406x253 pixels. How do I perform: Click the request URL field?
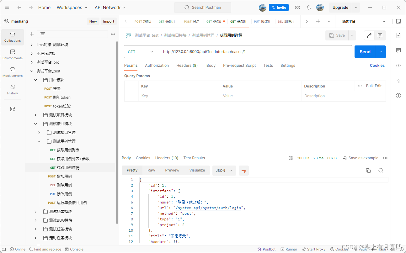pyautogui.click(x=255, y=52)
